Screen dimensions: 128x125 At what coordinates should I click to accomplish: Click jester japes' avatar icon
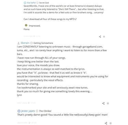click(x=19, y=111)
